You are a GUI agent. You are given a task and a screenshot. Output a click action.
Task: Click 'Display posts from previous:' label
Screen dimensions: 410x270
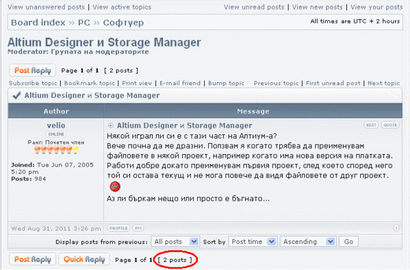pos(101,242)
